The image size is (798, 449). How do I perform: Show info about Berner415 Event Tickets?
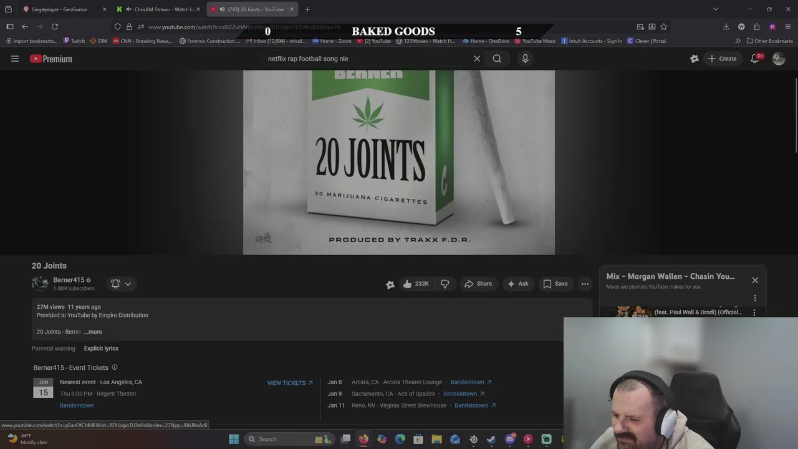tap(115, 367)
